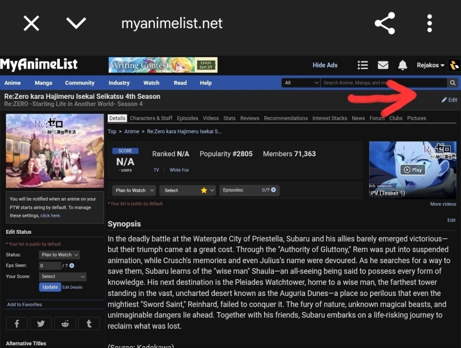
Task: Open the MyAnimeList home logo
Action: tap(39, 65)
